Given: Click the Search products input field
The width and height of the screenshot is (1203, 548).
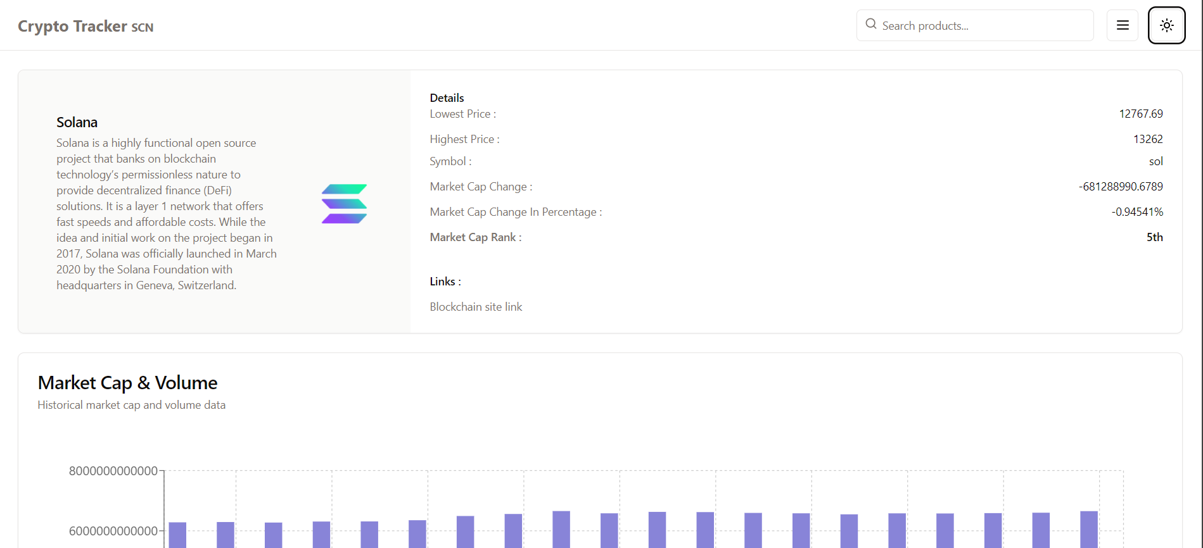Looking at the screenshot, I should (x=975, y=25).
